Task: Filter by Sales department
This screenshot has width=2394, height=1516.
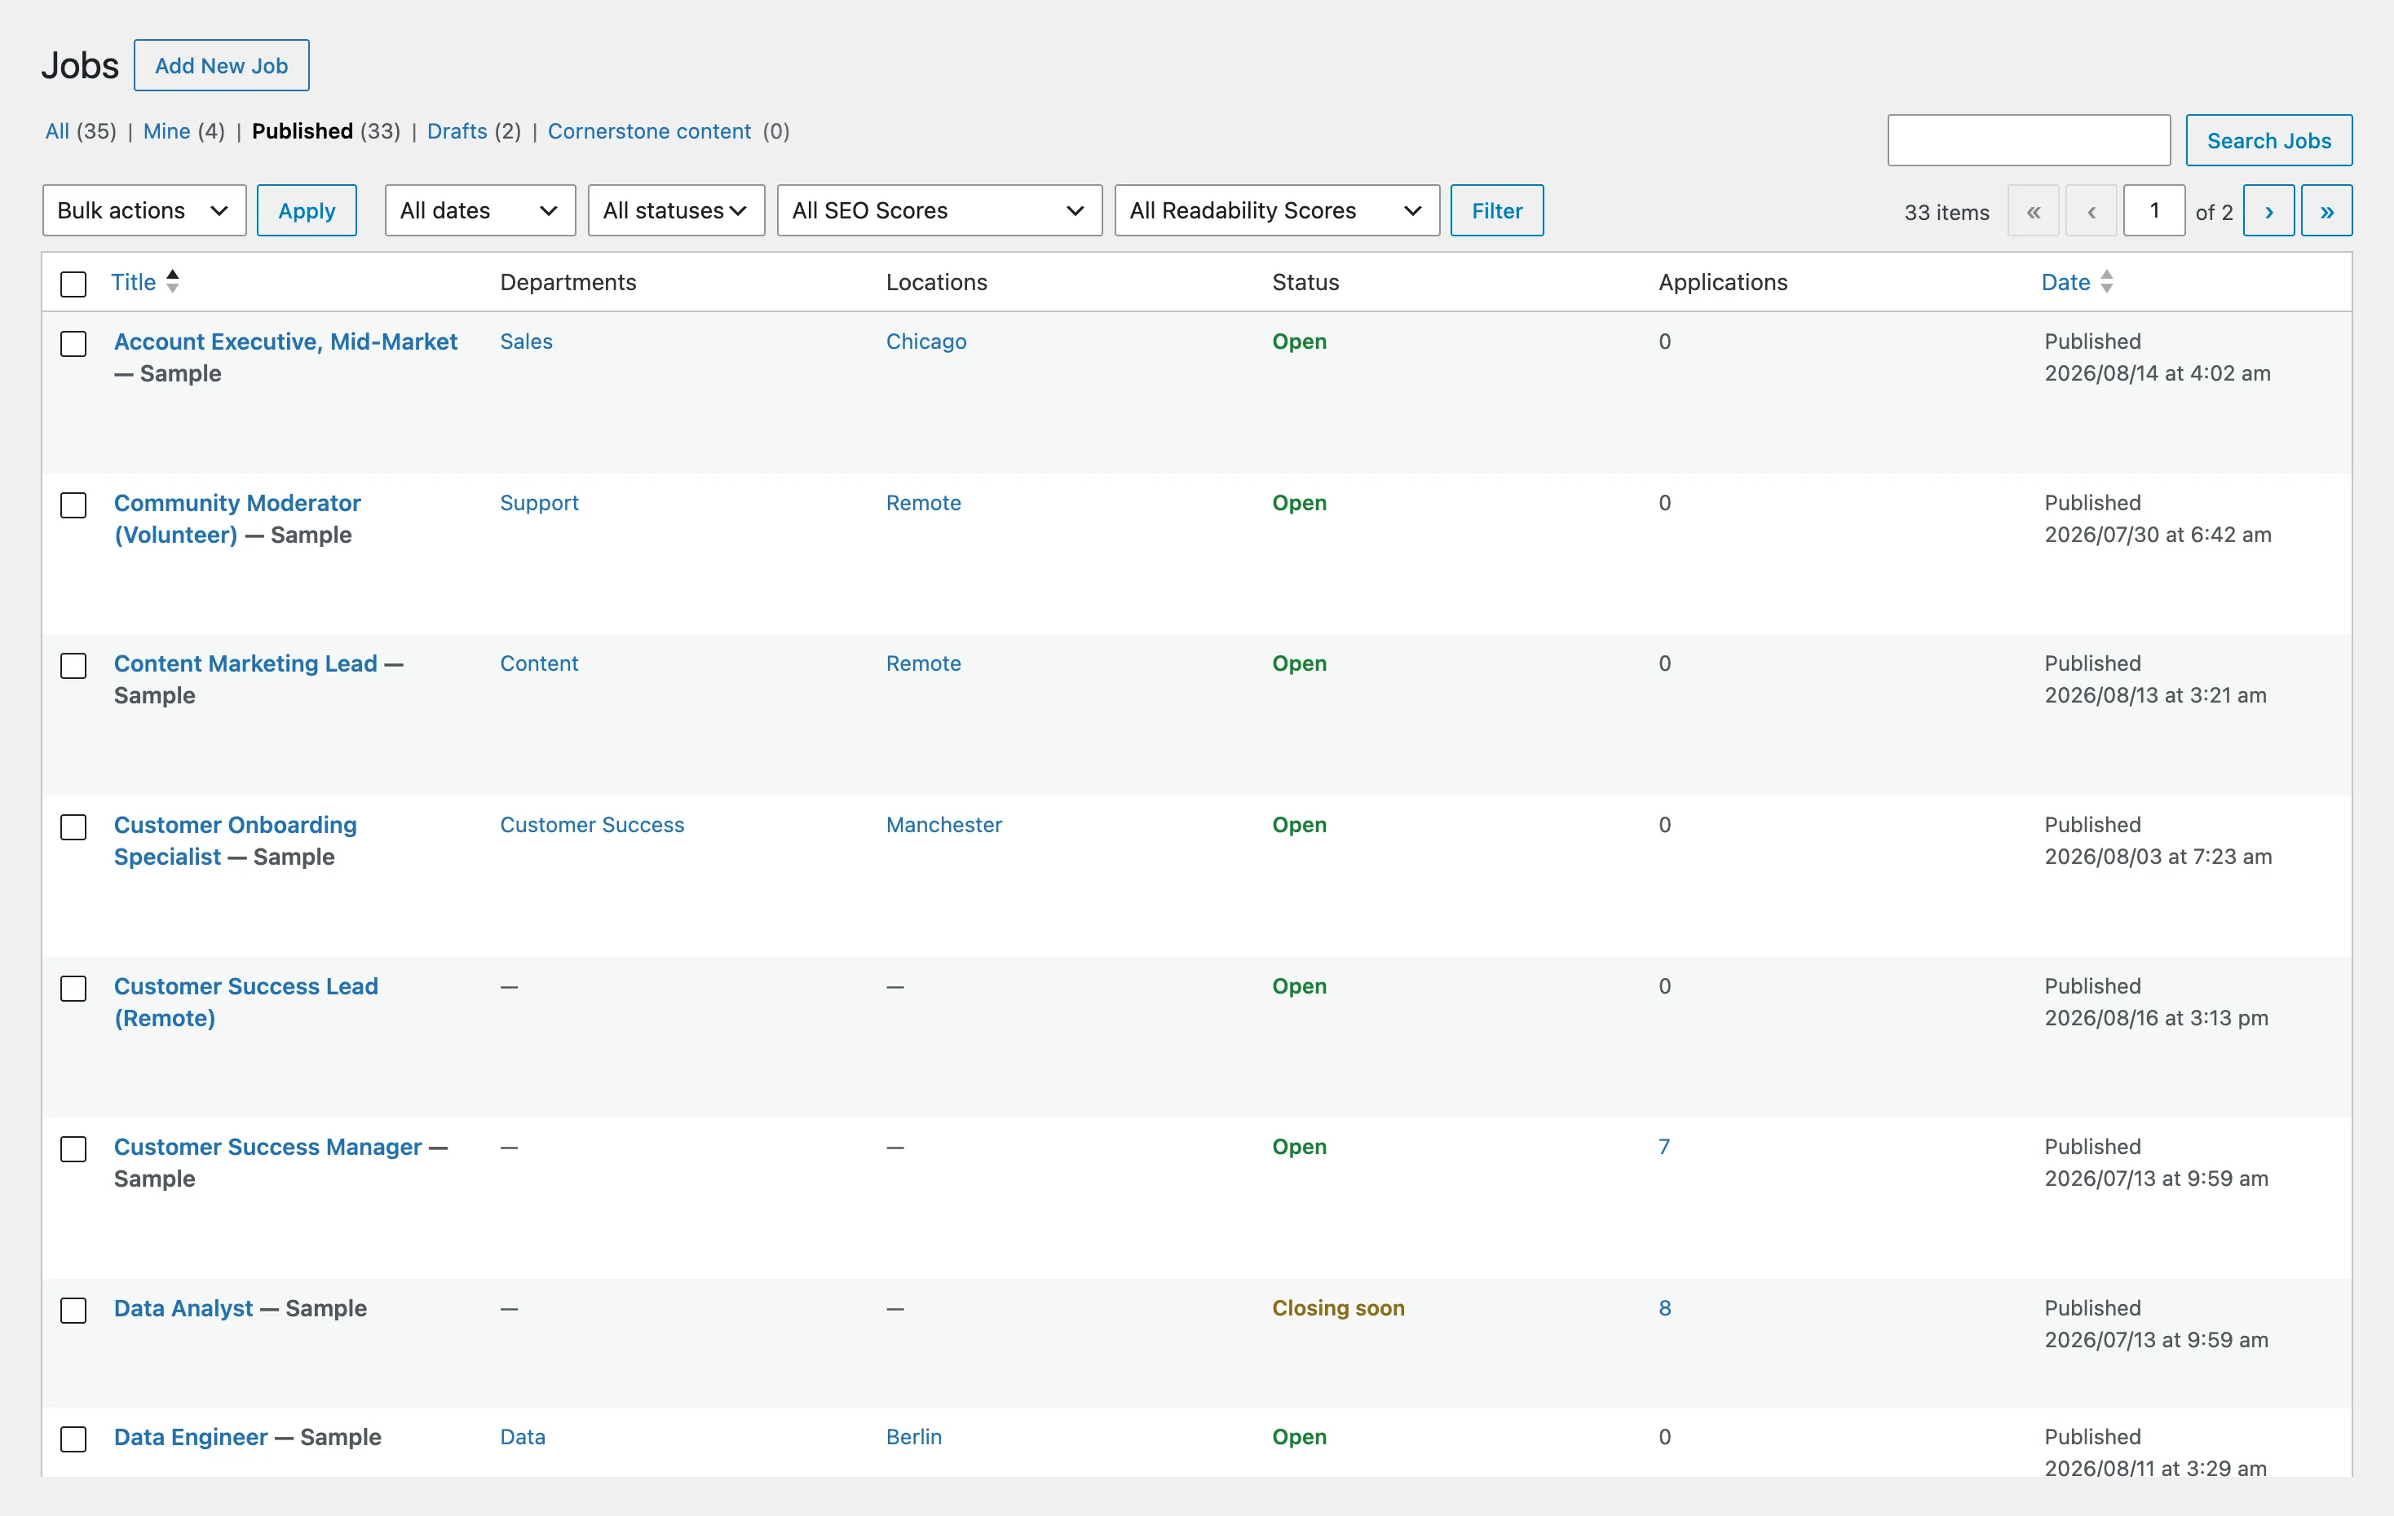Action: point(526,342)
